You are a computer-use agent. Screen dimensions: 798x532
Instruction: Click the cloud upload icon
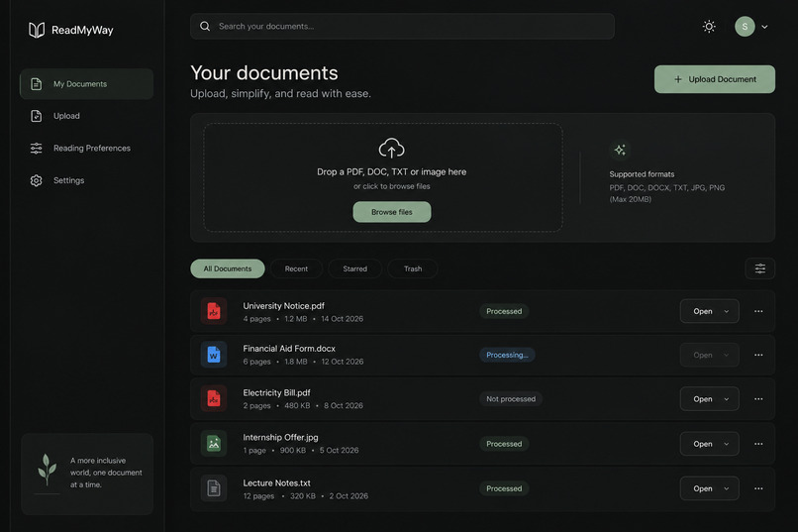pyautogui.click(x=391, y=149)
